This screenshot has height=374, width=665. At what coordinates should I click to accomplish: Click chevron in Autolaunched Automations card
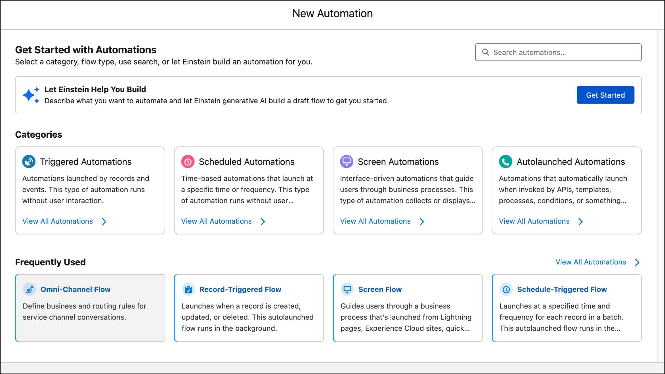click(x=581, y=221)
